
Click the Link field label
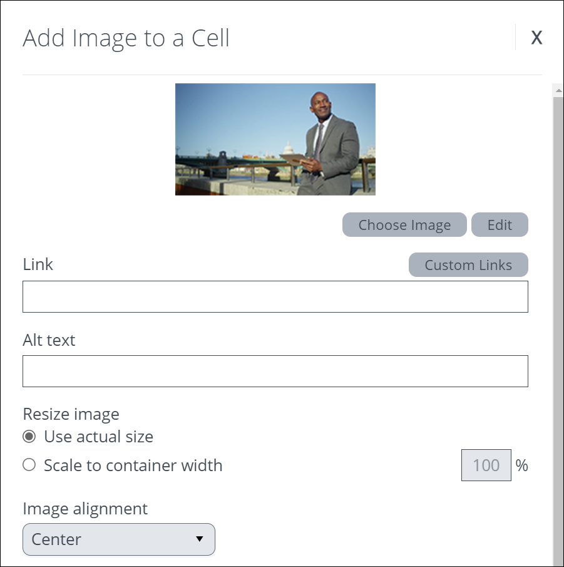(x=38, y=264)
